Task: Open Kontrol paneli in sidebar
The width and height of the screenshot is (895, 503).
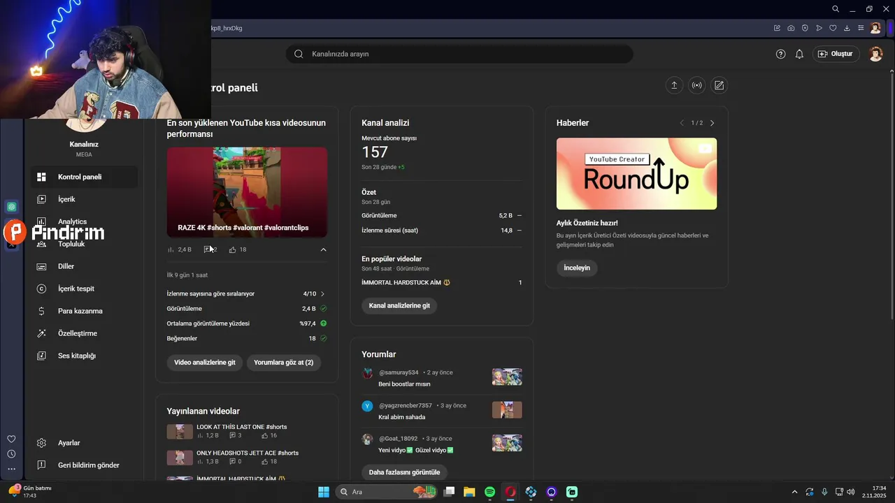Action: coord(85,177)
